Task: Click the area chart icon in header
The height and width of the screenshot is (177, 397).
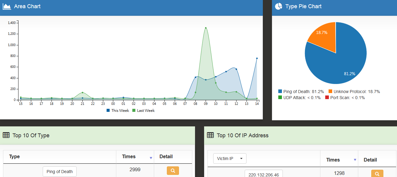Action: [x=7, y=6]
